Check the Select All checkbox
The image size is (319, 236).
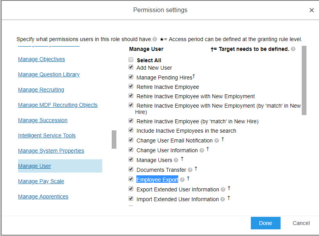[x=131, y=59]
